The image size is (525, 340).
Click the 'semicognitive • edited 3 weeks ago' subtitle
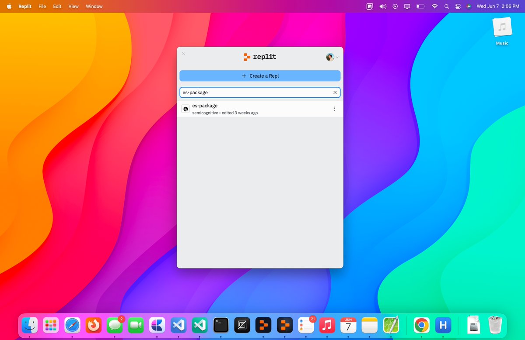225,113
